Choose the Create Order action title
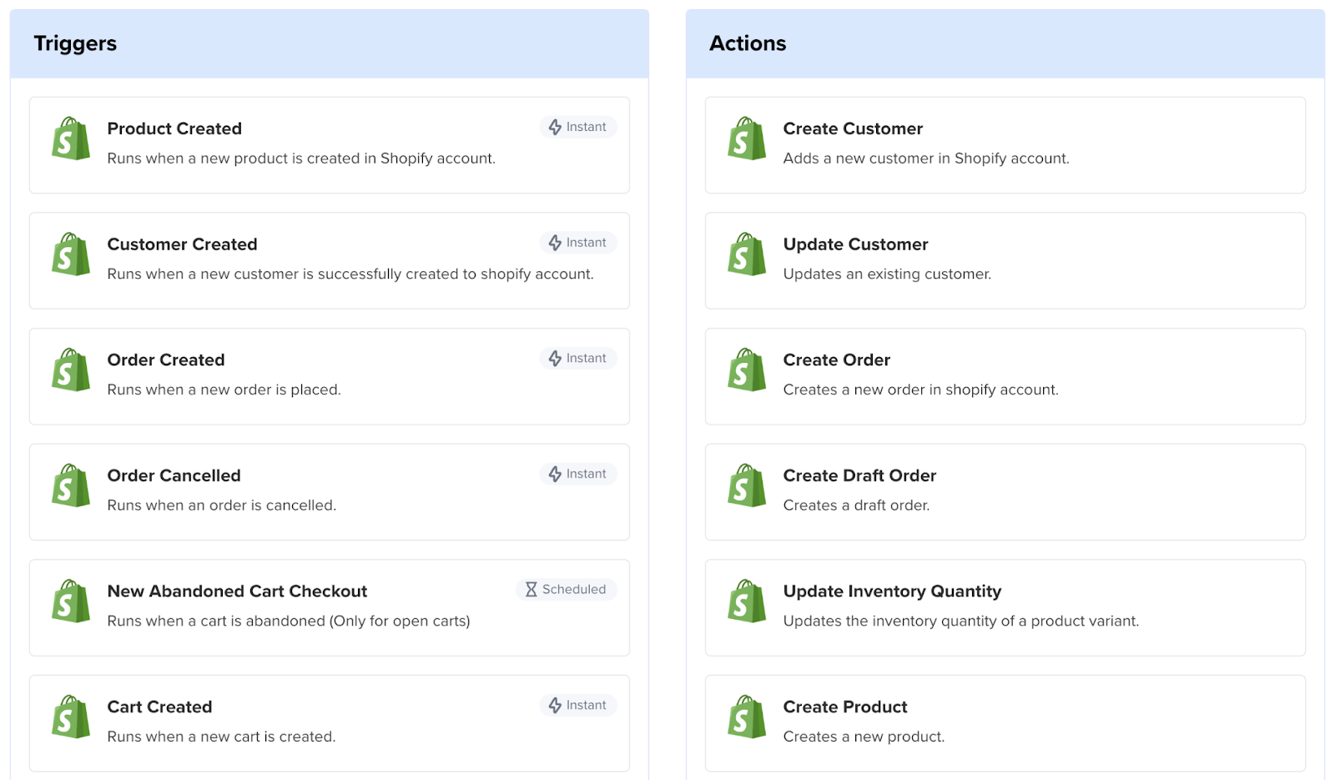Screen dimensions: 1335x780 tap(836, 360)
